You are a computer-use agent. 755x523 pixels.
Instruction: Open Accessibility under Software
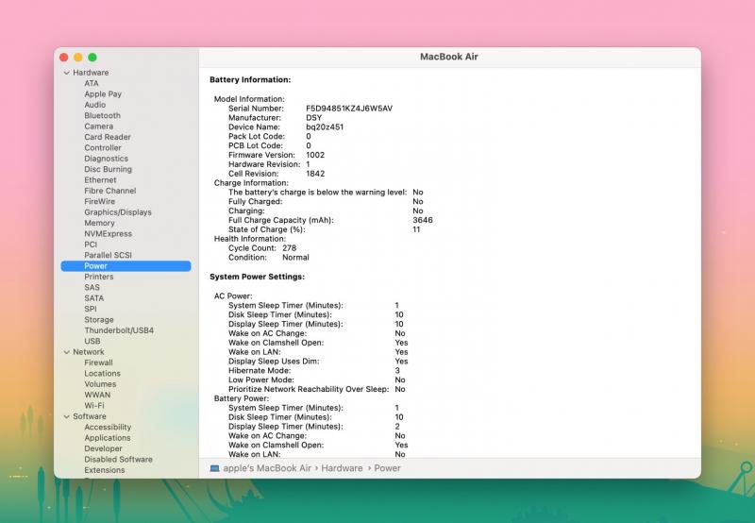point(108,427)
